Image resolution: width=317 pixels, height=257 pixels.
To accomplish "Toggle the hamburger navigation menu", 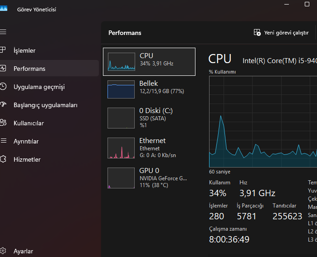I will (x=3, y=32).
